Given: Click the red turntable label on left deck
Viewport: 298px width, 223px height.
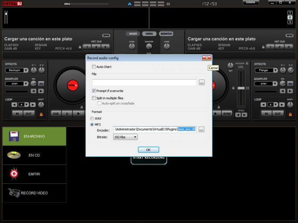Looking at the screenshot, I should tap(73, 85).
